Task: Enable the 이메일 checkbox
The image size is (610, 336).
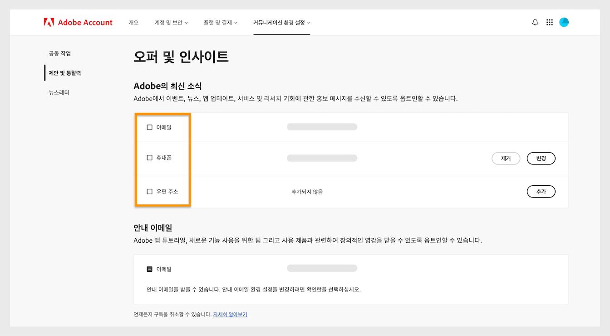Action: pos(149,127)
